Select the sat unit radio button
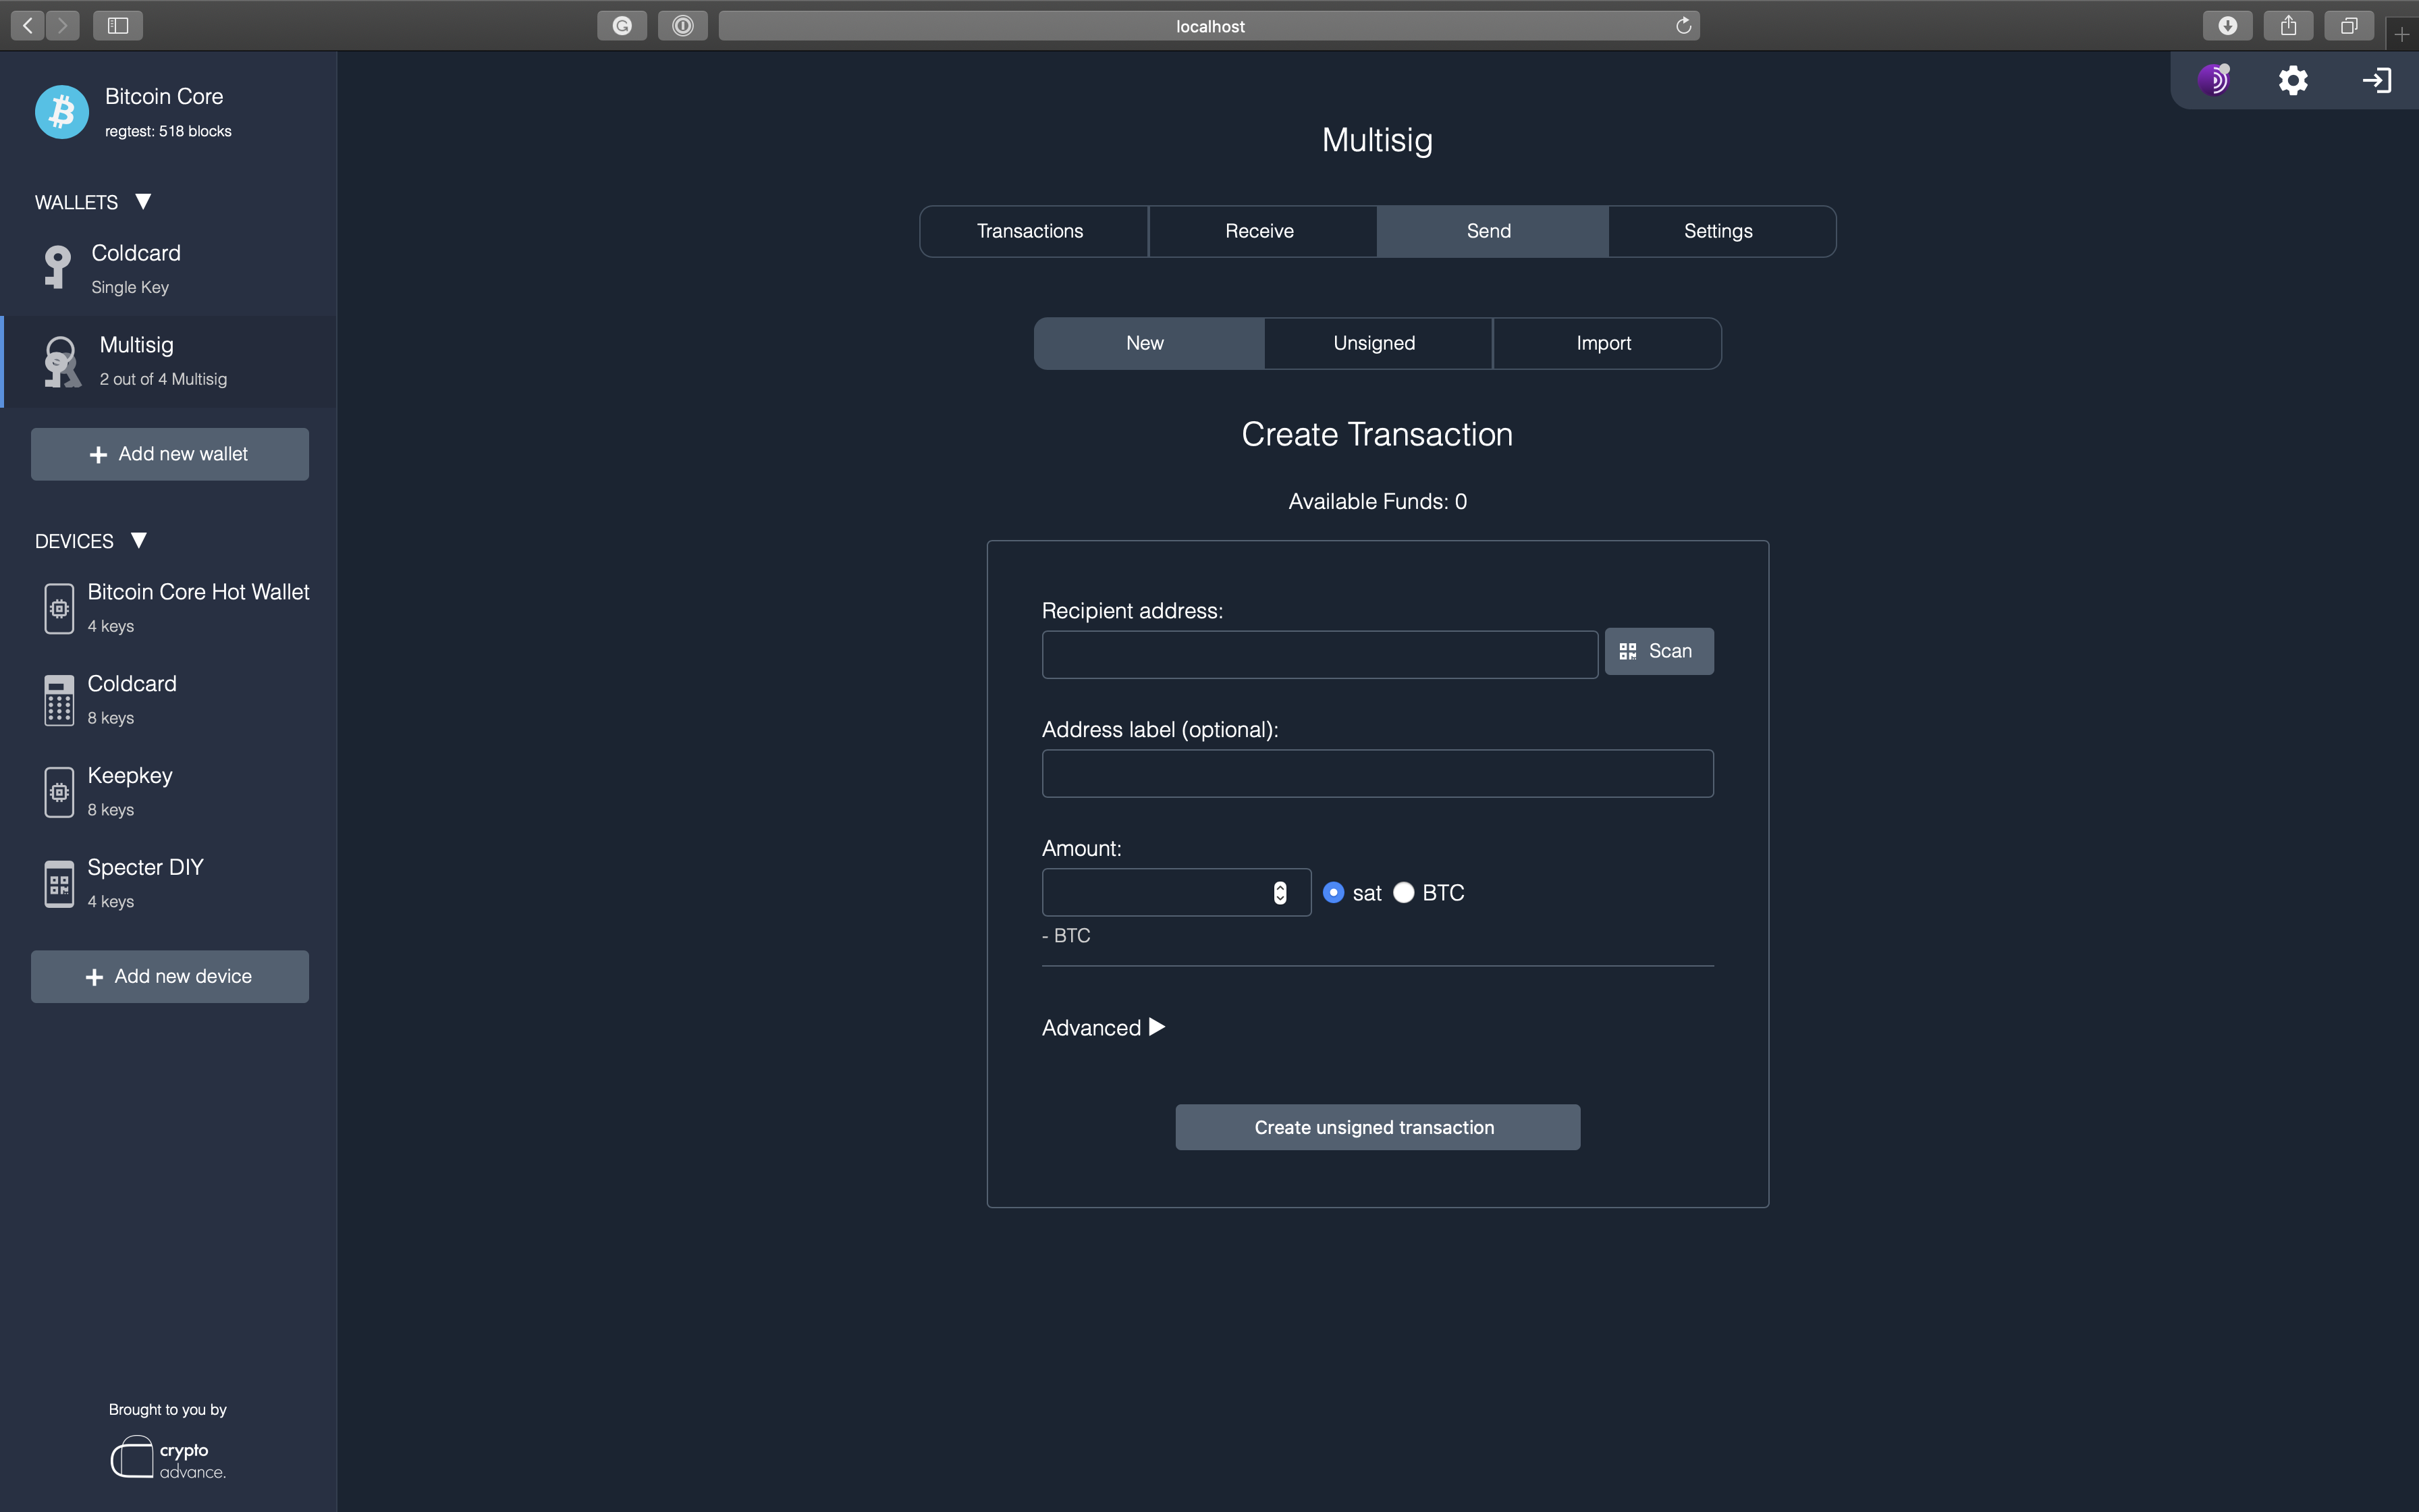The height and width of the screenshot is (1512, 2419). point(1334,892)
